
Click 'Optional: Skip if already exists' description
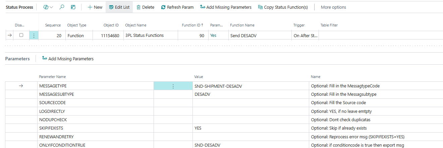click(x=339, y=128)
